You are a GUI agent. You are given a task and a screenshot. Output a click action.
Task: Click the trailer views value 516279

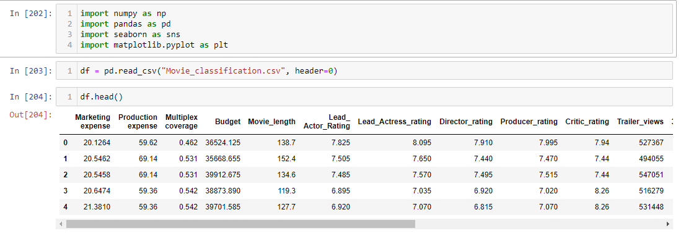pos(651,191)
